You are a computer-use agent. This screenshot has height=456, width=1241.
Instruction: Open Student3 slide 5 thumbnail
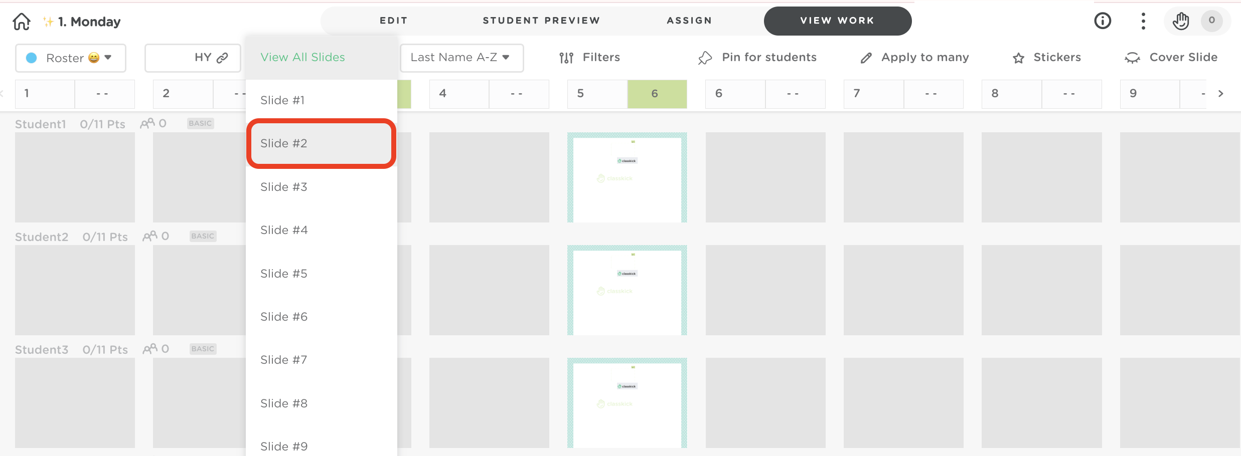pyautogui.click(x=627, y=403)
